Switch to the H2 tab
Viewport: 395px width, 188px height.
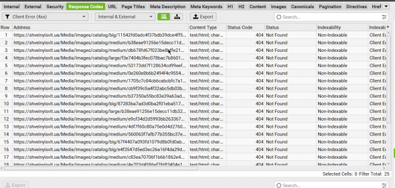(x=241, y=7)
